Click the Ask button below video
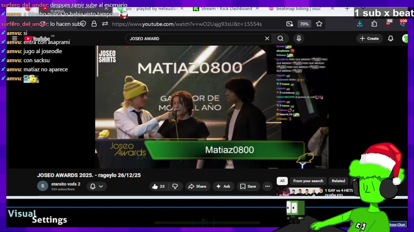The width and height of the screenshot is (414, 232). point(223,186)
